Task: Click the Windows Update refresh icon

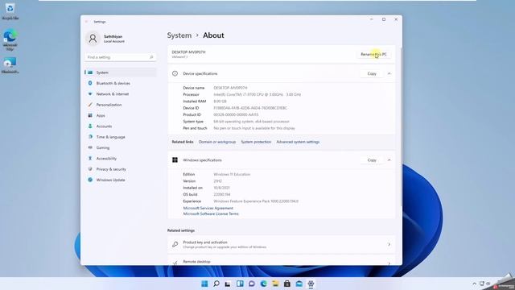Action: pos(90,180)
